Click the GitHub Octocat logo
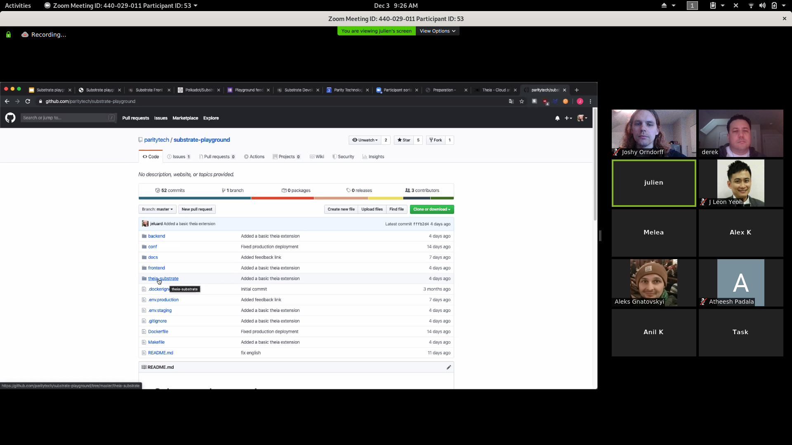This screenshot has height=445, width=792. coord(10,118)
